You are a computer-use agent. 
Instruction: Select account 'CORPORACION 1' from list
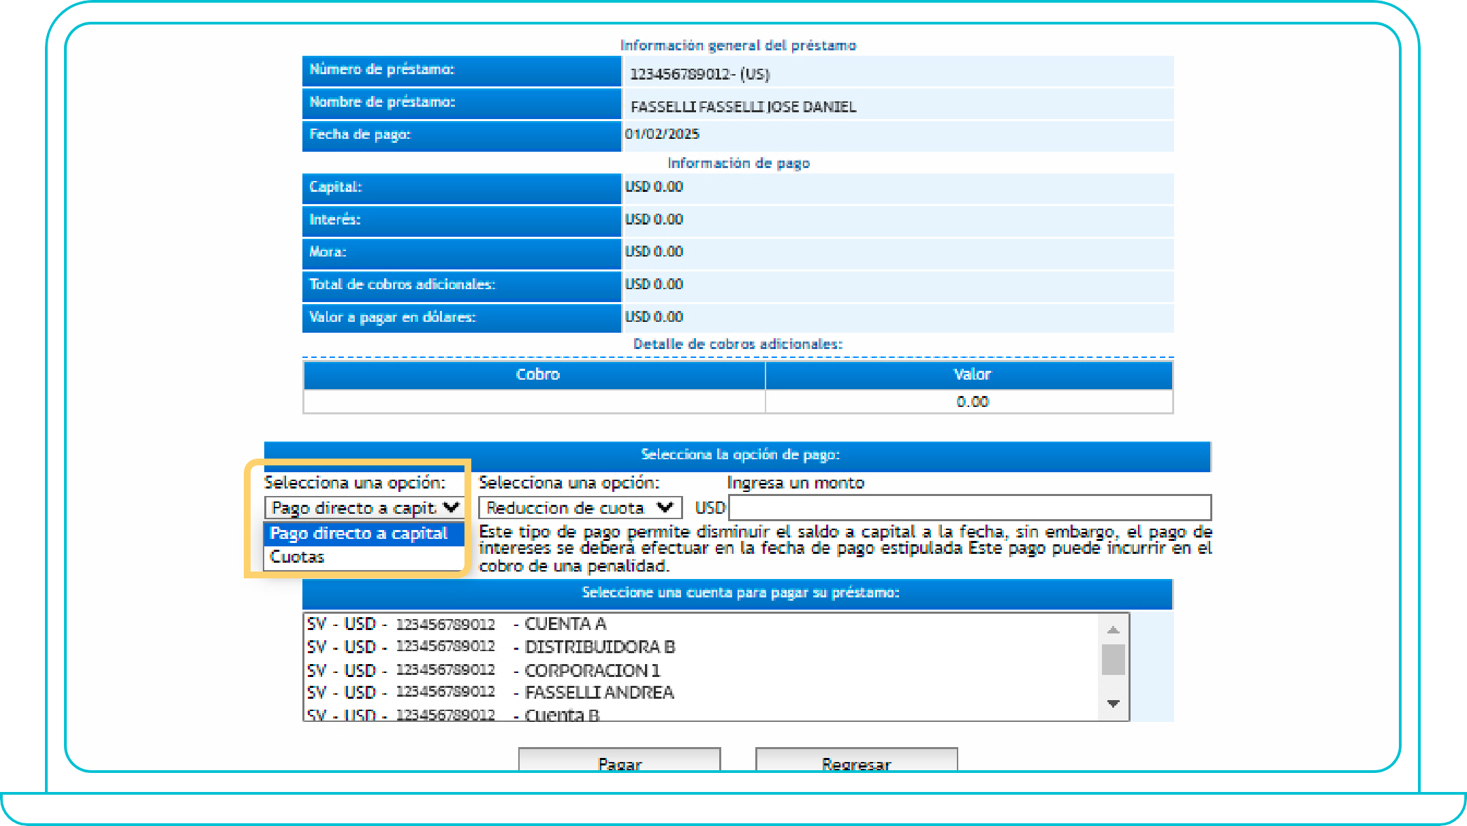tap(592, 670)
